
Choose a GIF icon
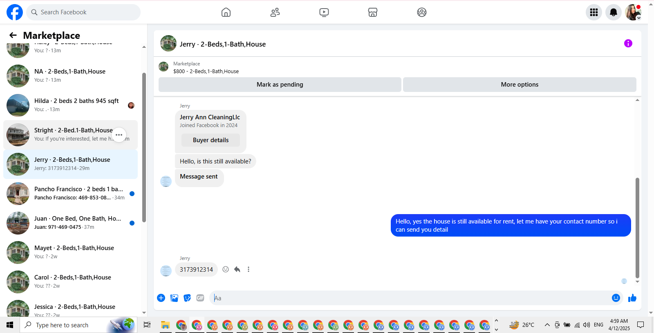pyautogui.click(x=200, y=298)
